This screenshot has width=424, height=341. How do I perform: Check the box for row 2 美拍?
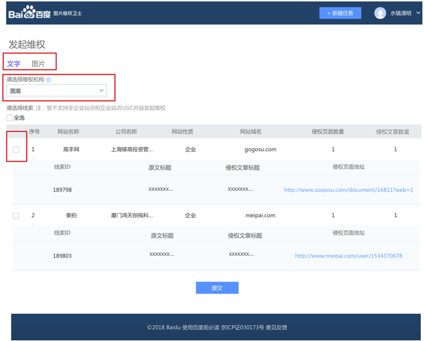[x=16, y=216]
